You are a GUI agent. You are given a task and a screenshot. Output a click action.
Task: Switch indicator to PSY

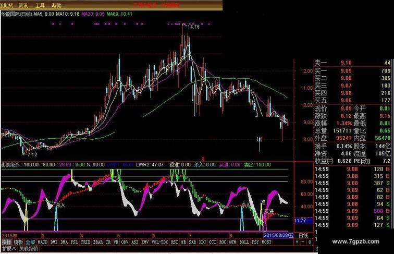255,242
